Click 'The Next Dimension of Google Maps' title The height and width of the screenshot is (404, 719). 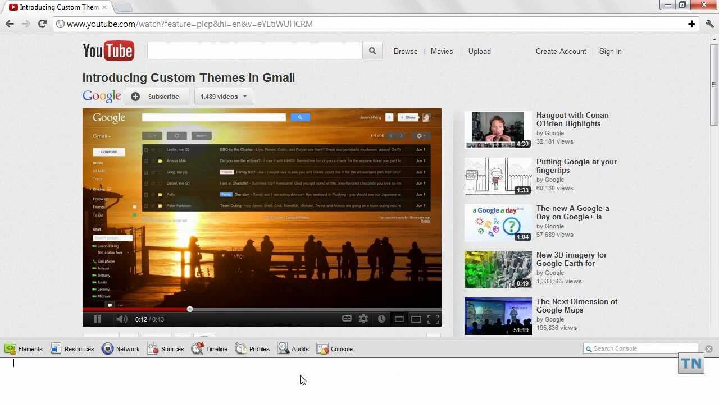tap(577, 306)
